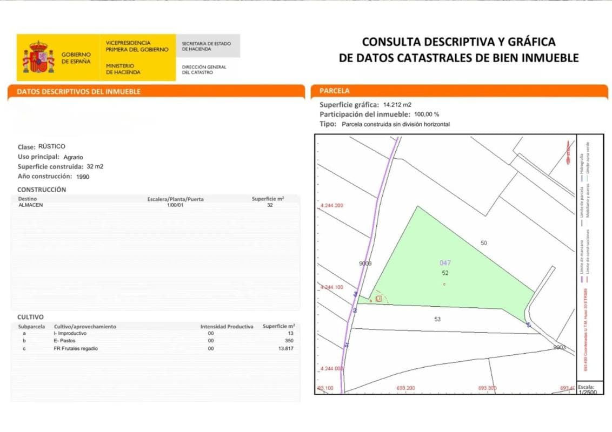Click the Superficie gráfica 14.212 m2 value

click(397, 105)
